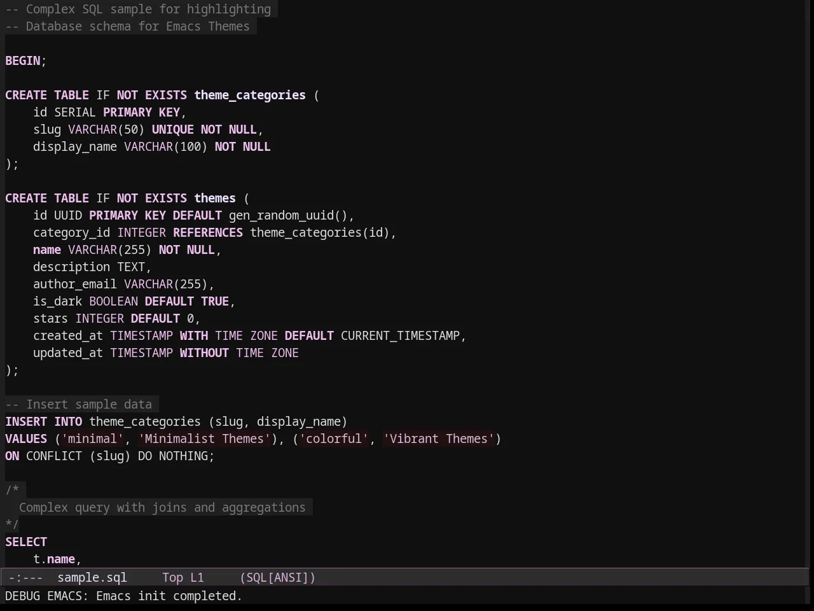The image size is (814, 611).
Task: Click 't.name,' in the SELECT list
Action: pyautogui.click(x=58, y=559)
